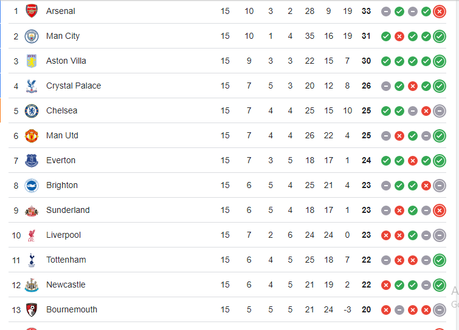459x330 pixels.
Task: Click the Newcastle club crest
Action: point(32,285)
